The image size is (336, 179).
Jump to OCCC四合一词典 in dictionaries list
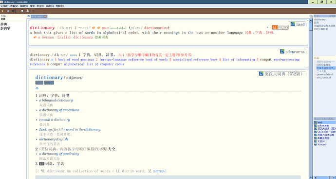point(325,132)
